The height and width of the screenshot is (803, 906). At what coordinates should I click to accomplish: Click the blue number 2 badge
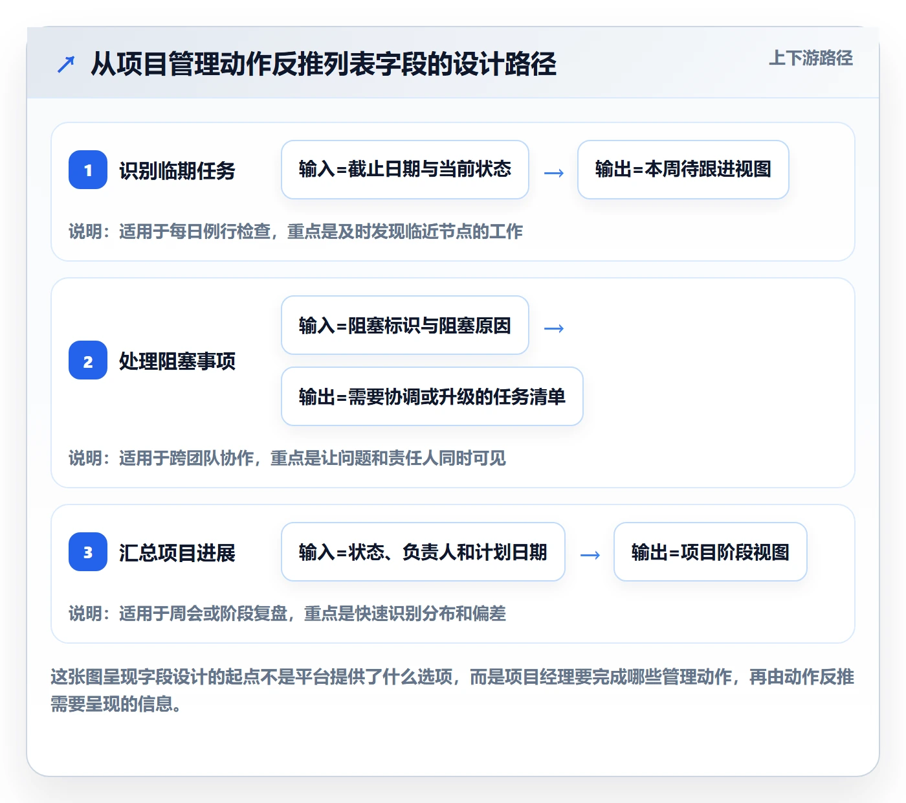(88, 360)
